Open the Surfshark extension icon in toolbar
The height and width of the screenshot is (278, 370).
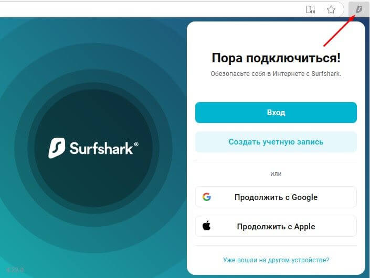[x=358, y=9]
